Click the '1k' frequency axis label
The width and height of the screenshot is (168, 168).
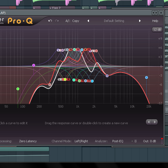[x=78, y=107]
